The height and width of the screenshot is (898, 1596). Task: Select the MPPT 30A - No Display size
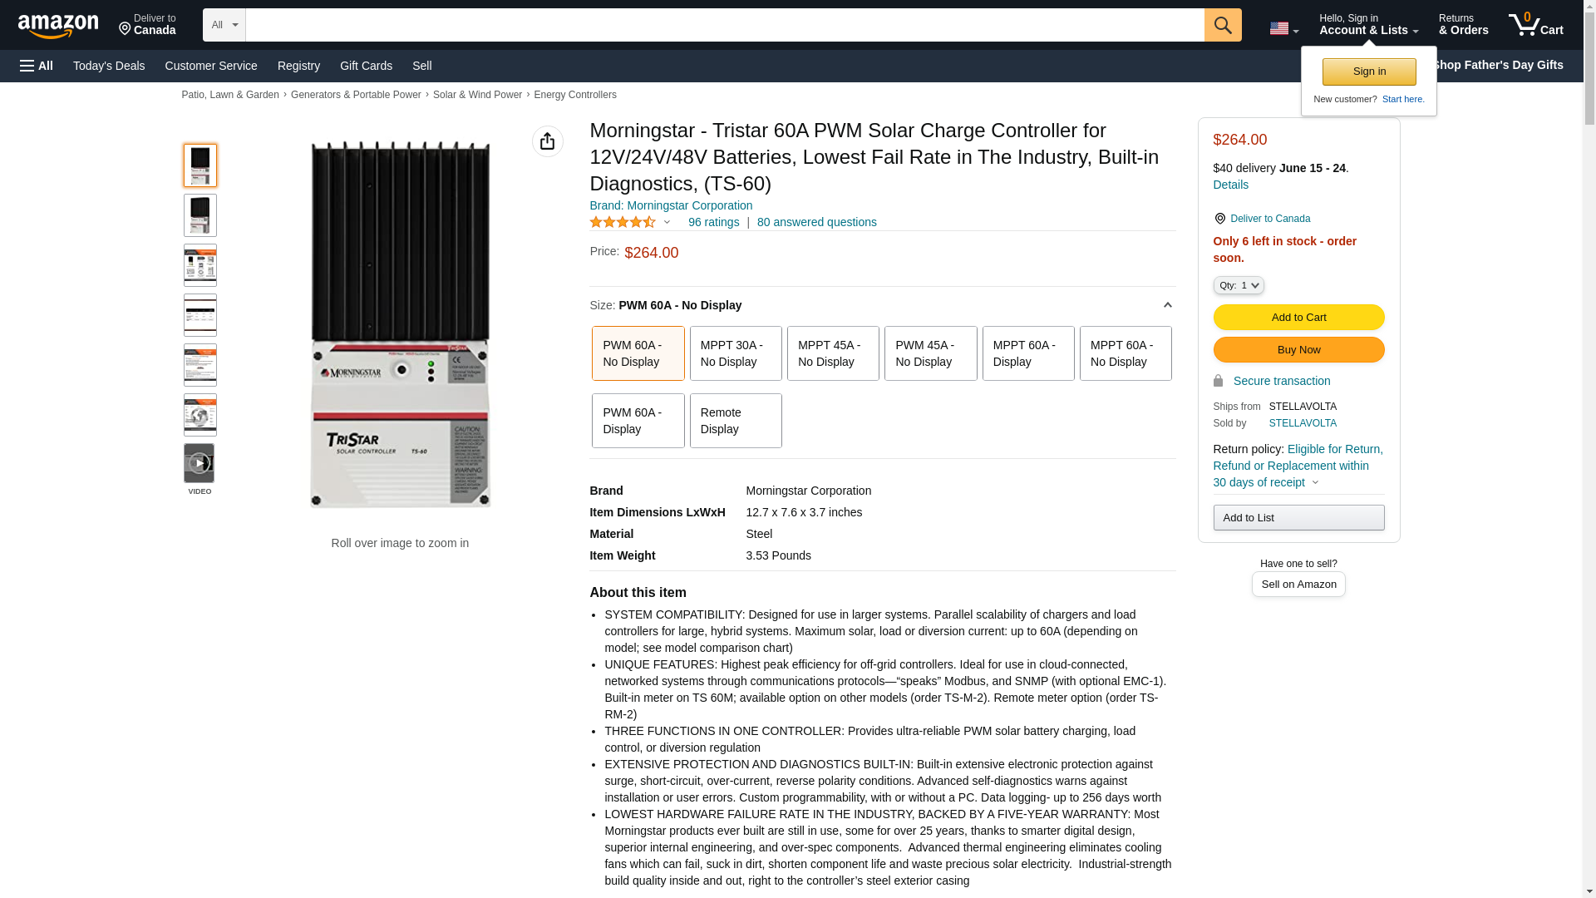click(735, 353)
